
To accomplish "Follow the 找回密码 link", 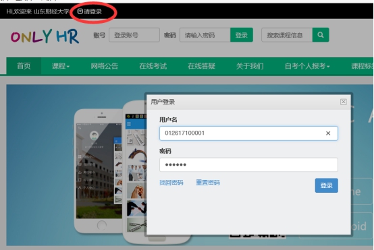I will click(171, 183).
